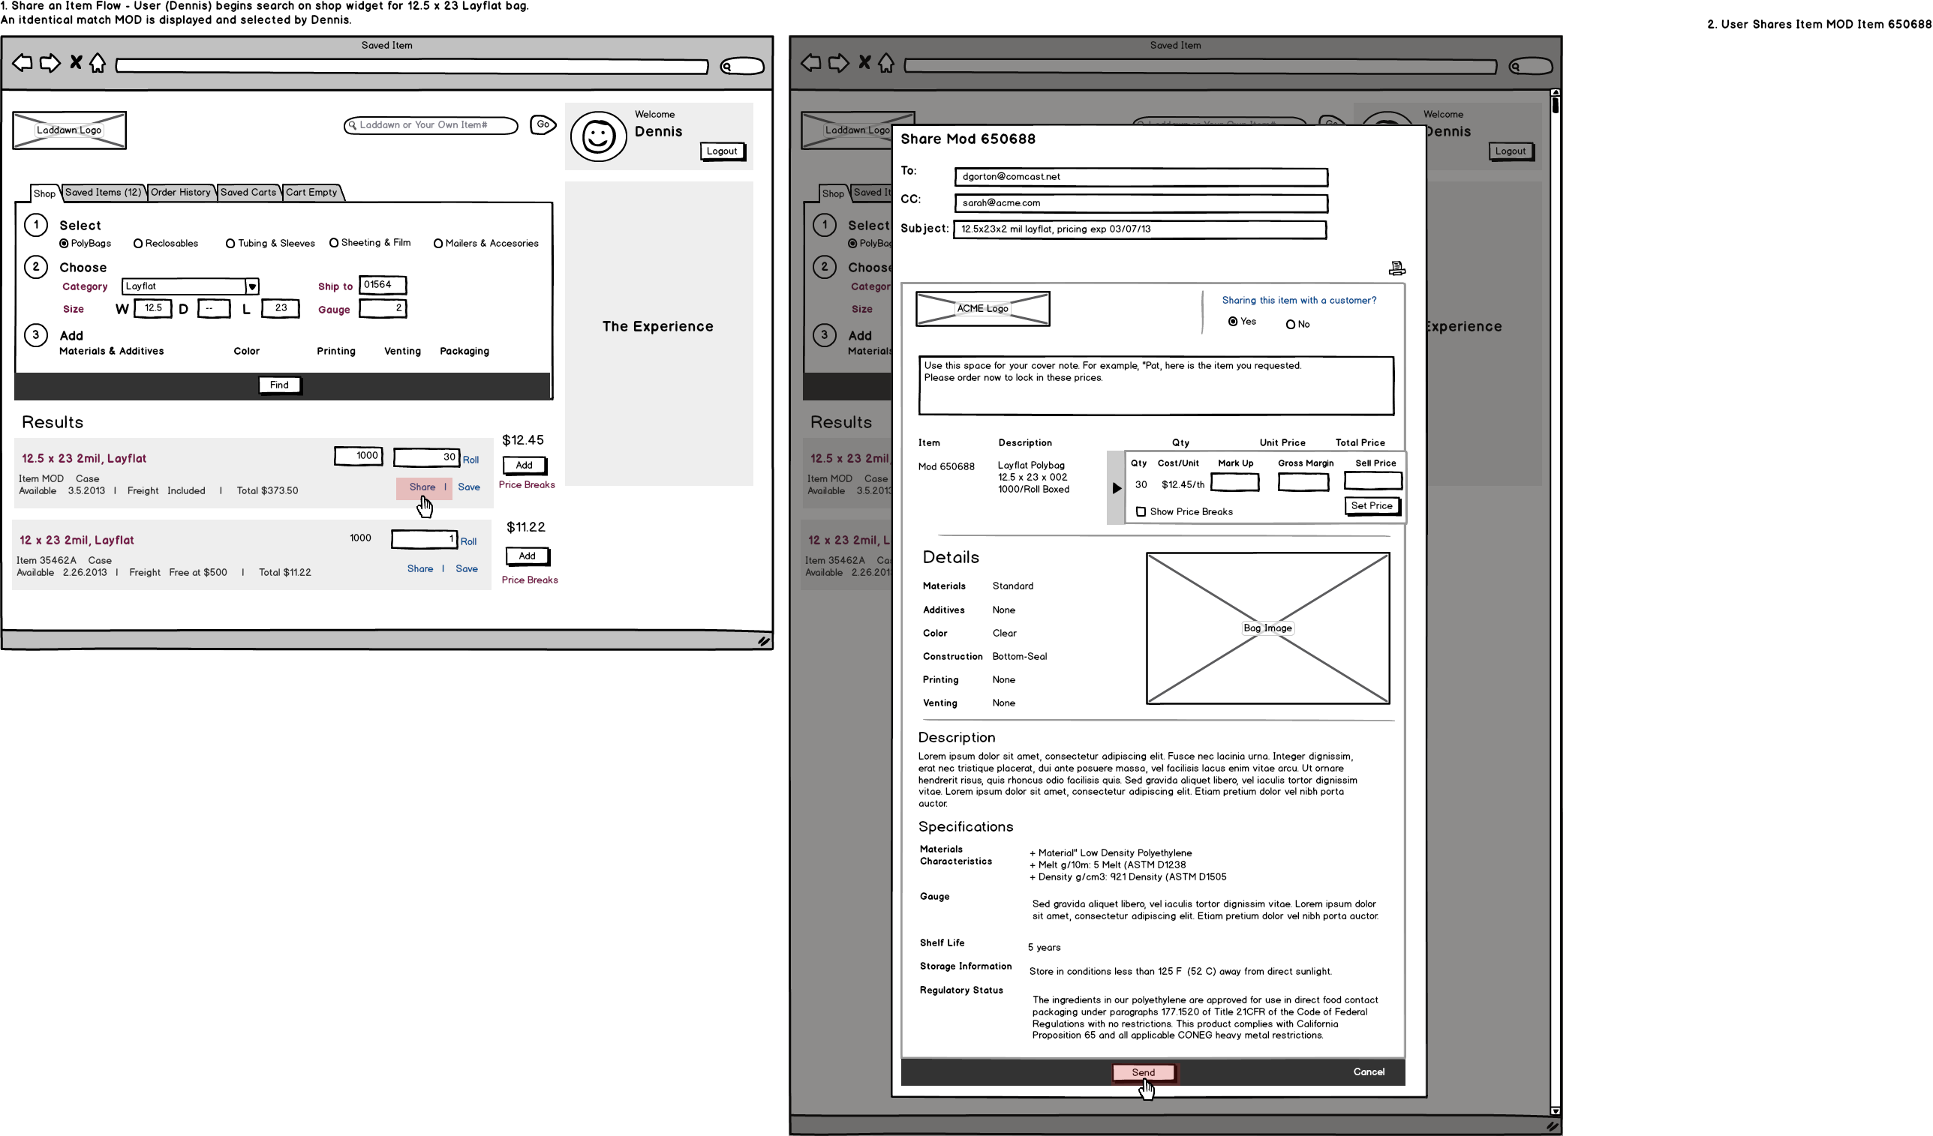Open the Cart Empty tab
This screenshot has width=1933, height=1136.
click(311, 193)
